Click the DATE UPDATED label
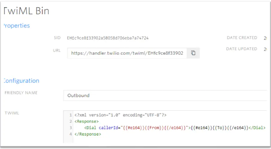Screen dimensions: 271x149 tap(242, 49)
